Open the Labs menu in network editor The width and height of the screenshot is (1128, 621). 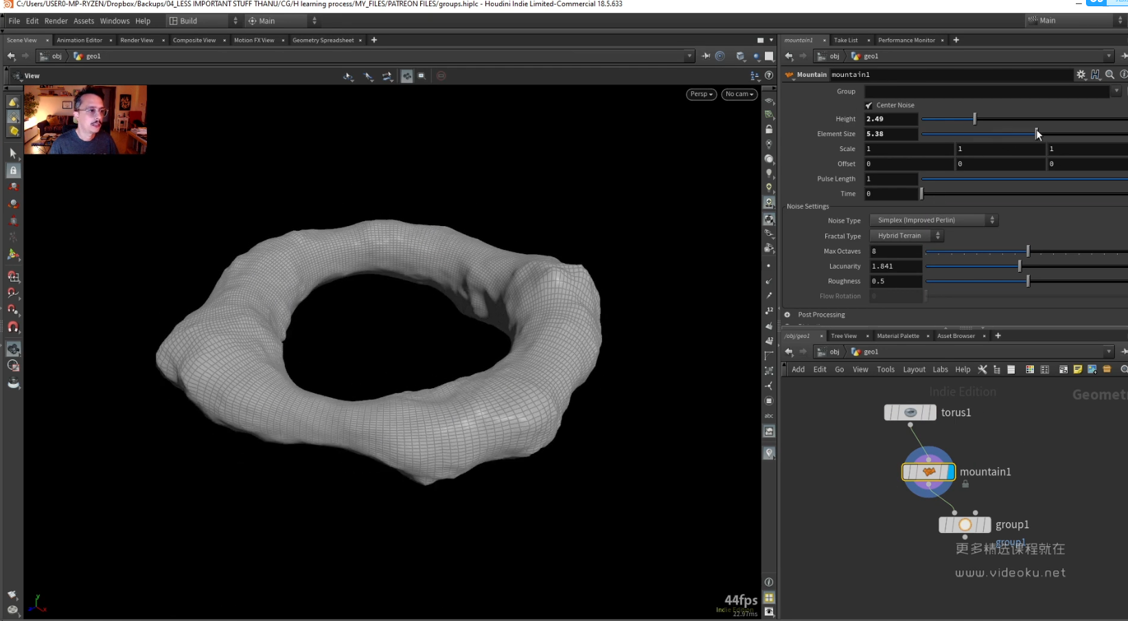point(940,370)
